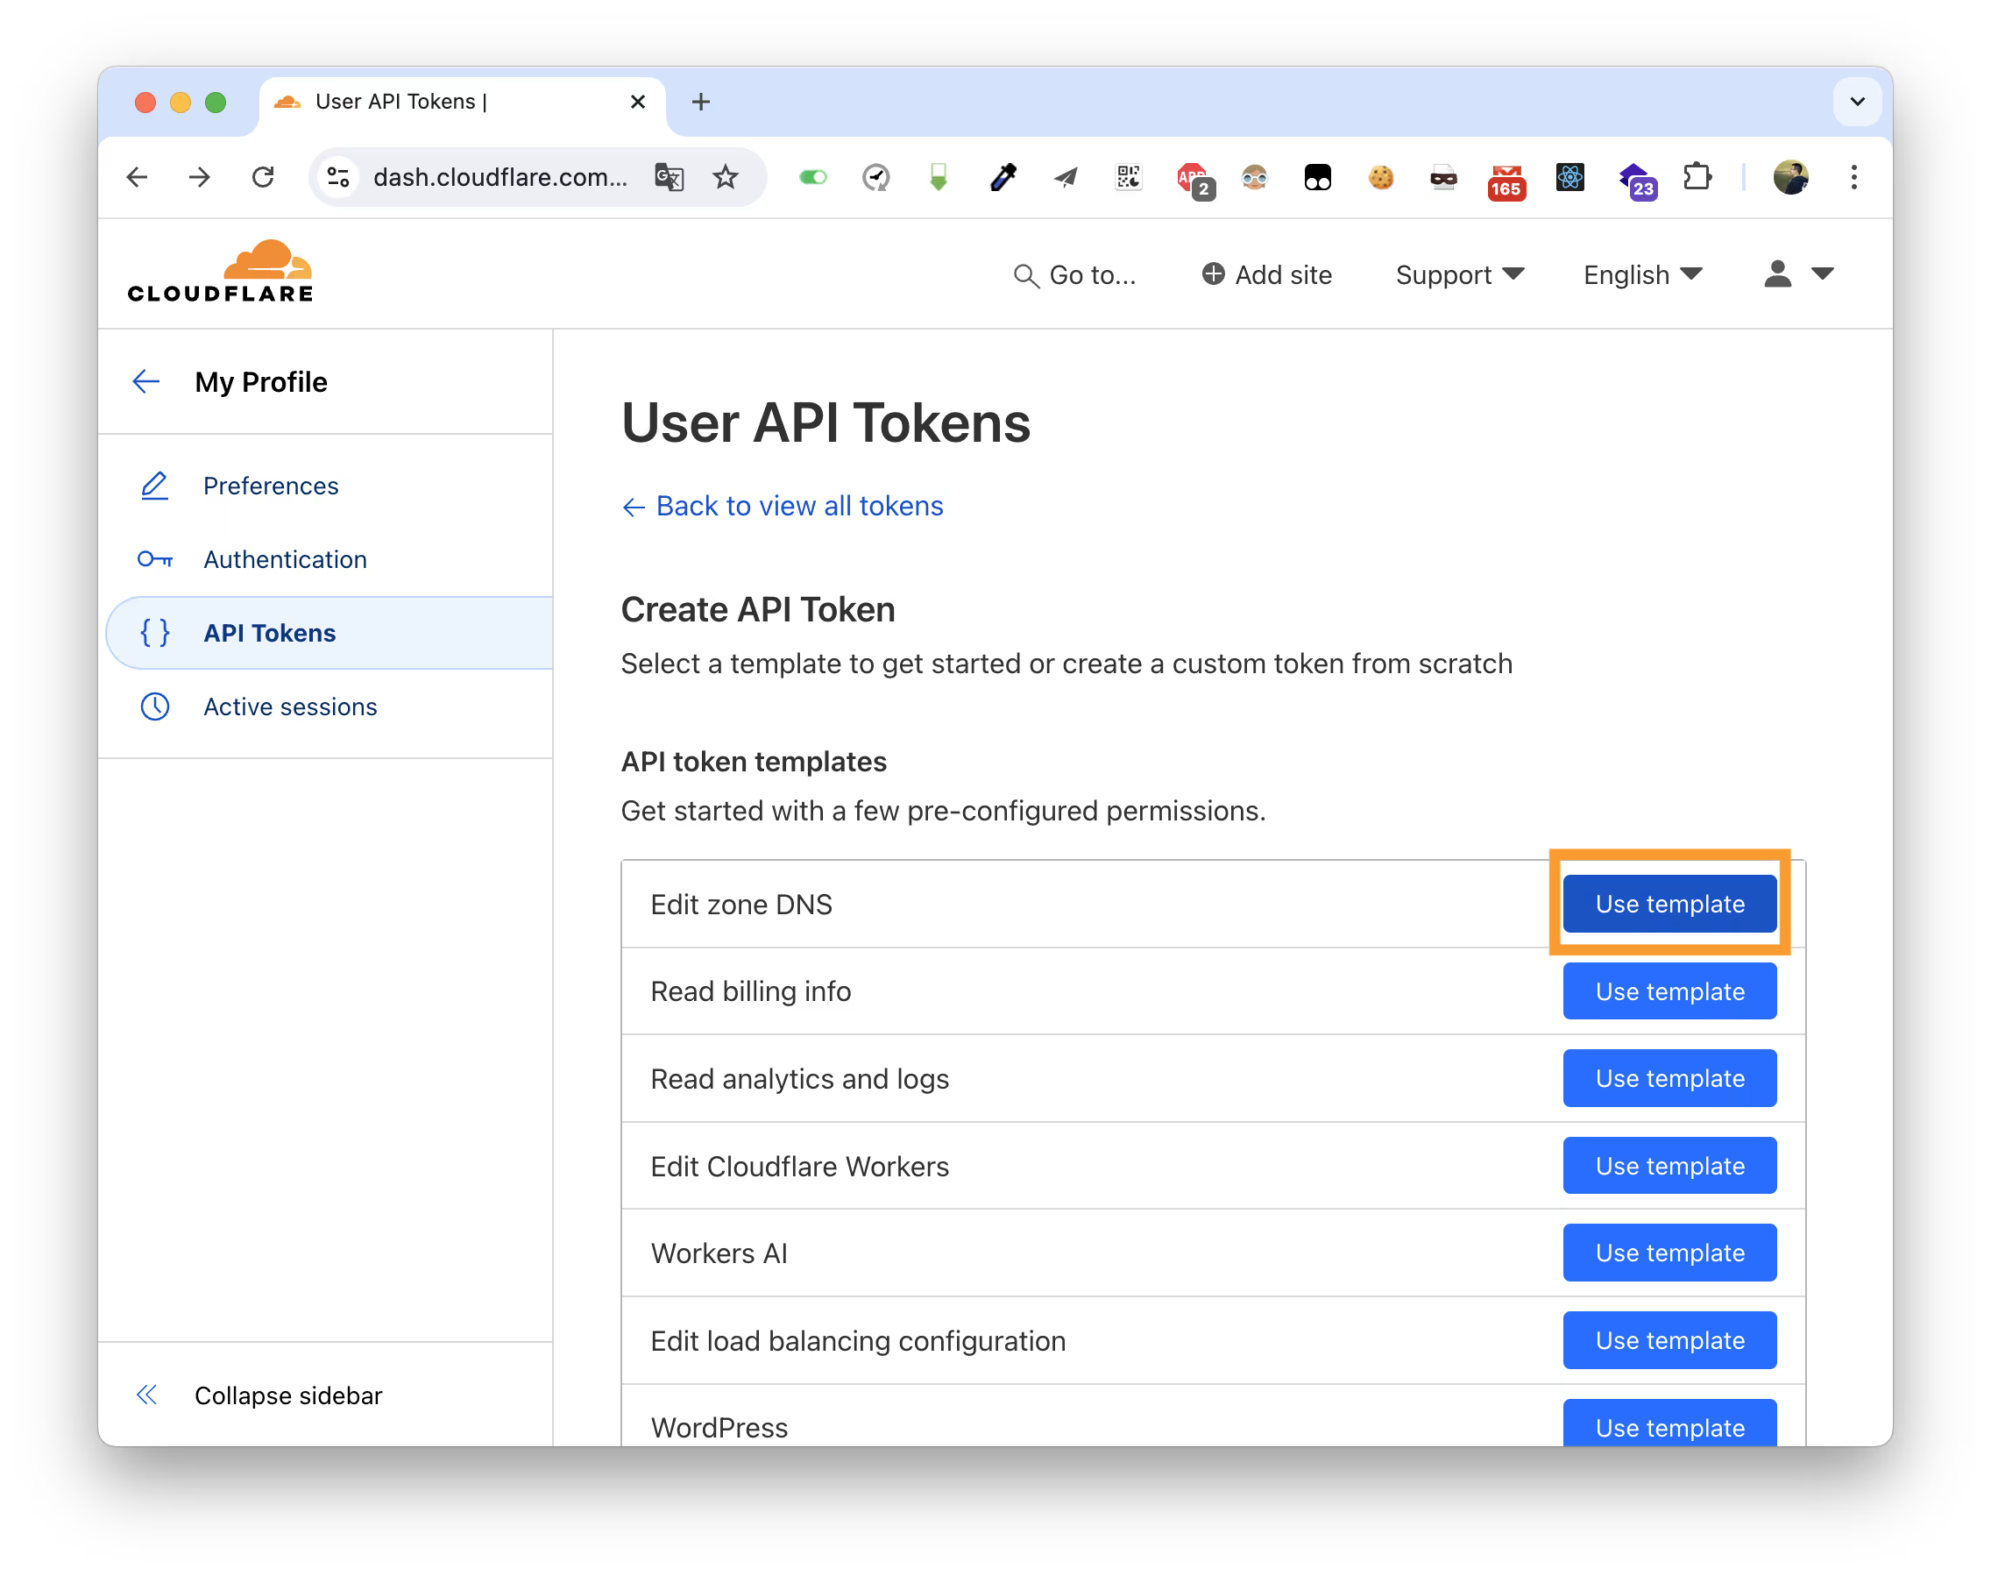Click the 'Create API Token' heading
1991x1576 pixels.
[757, 609]
